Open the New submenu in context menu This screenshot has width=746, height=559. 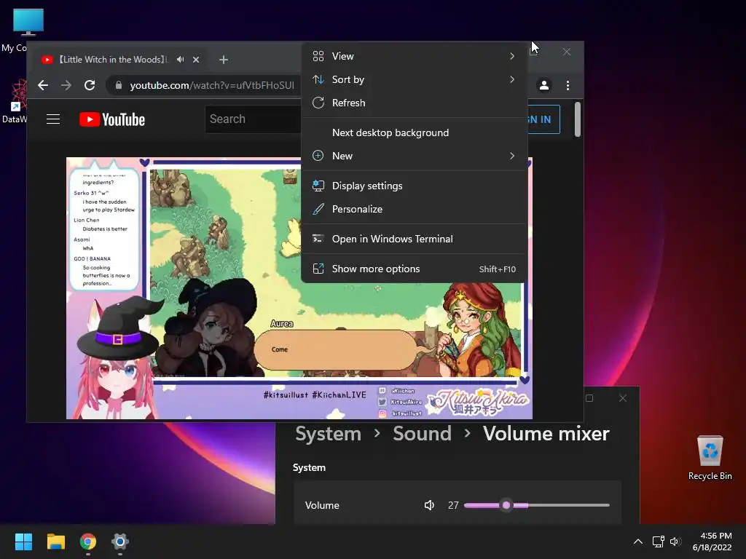tap(414, 156)
